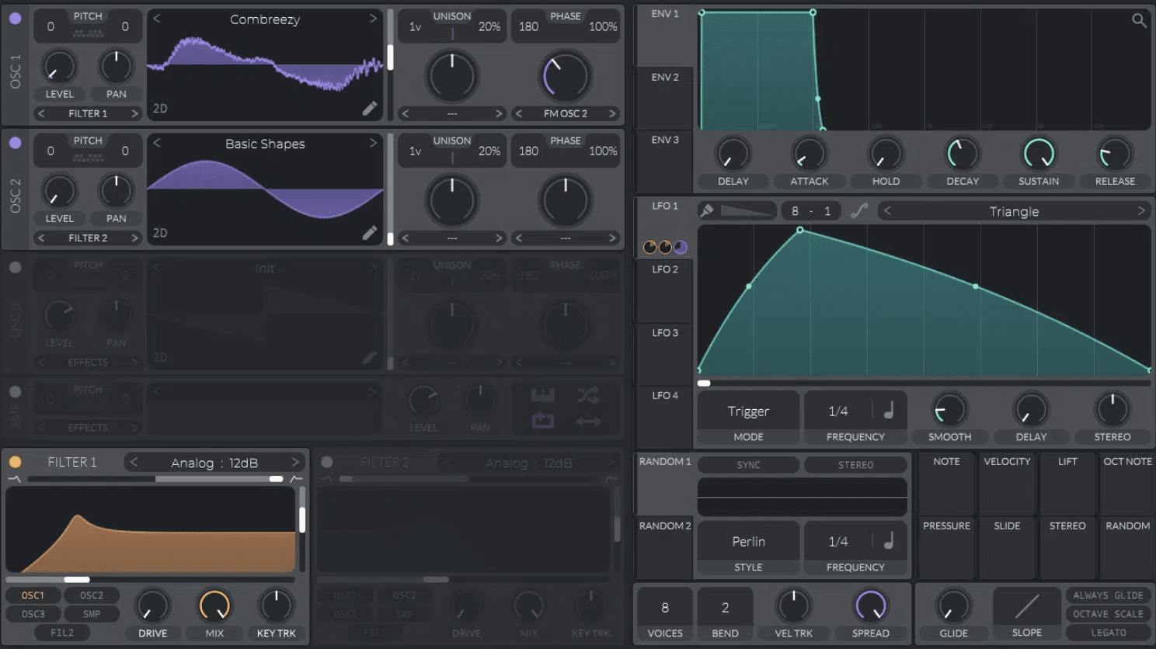Click the random STEREO button

click(x=855, y=464)
